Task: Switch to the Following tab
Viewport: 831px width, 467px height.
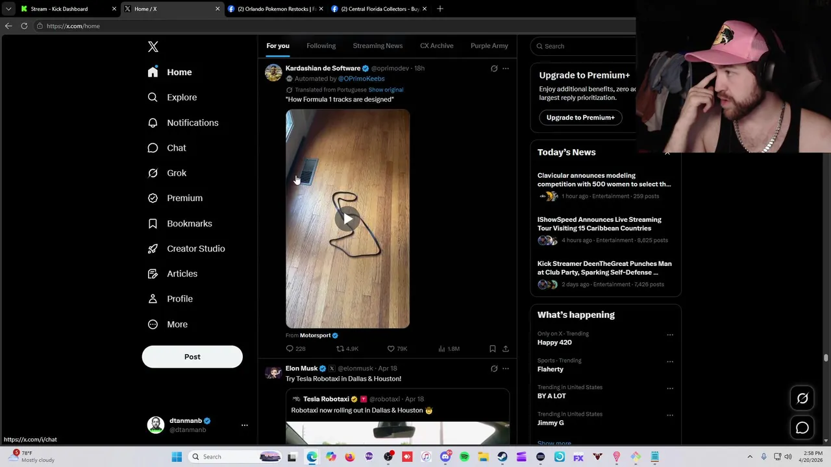Action: (x=321, y=45)
